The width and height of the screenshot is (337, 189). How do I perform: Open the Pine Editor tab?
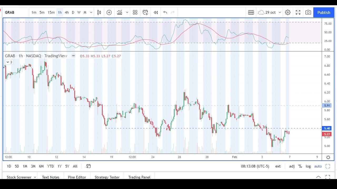[77, 177]
